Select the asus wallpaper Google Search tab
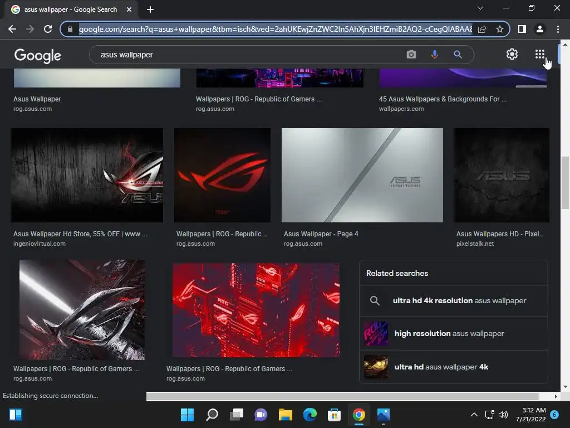 click(71, 9)
